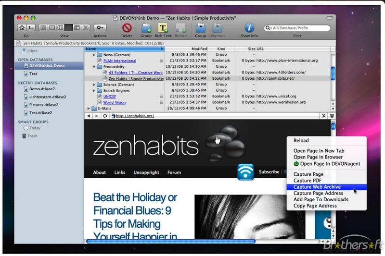Click lock icon on World Vision row
The height and width of the screenshot is (256, 385).
(x=161, y=102)
